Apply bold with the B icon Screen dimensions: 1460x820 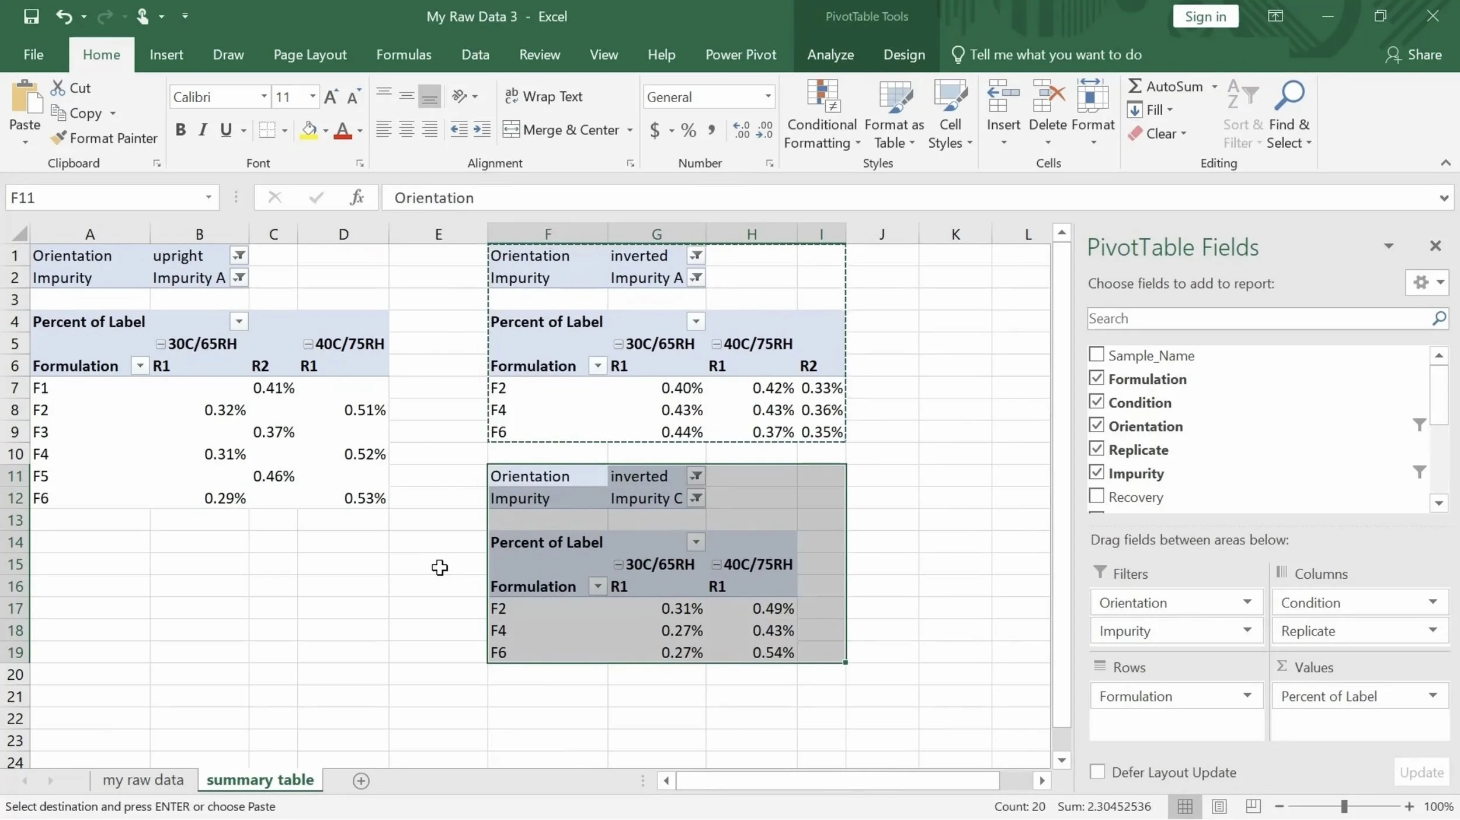180,130
